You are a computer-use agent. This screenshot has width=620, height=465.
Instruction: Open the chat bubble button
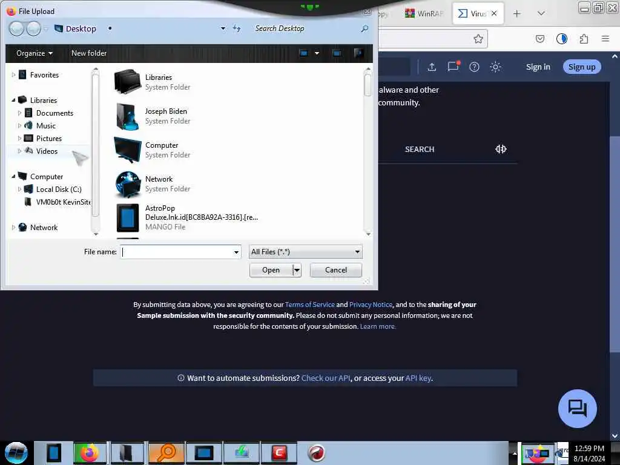577,409
